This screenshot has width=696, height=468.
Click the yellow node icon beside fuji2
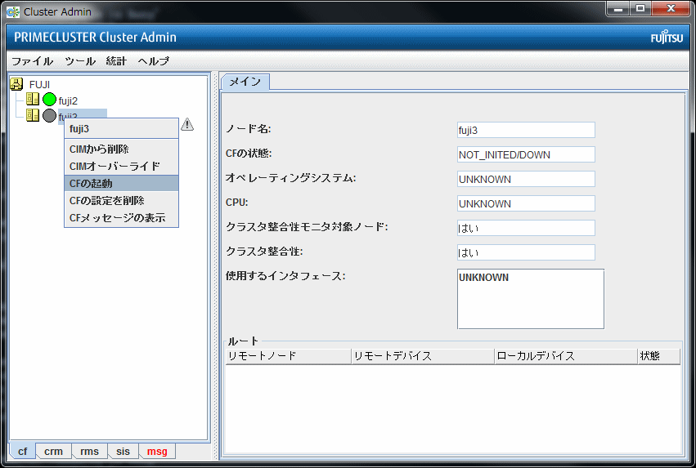(x=33, y=99)
